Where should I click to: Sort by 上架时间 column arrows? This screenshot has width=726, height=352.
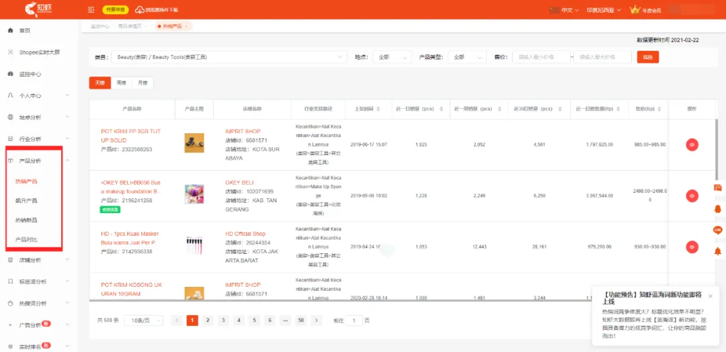(x=378, y=109)
